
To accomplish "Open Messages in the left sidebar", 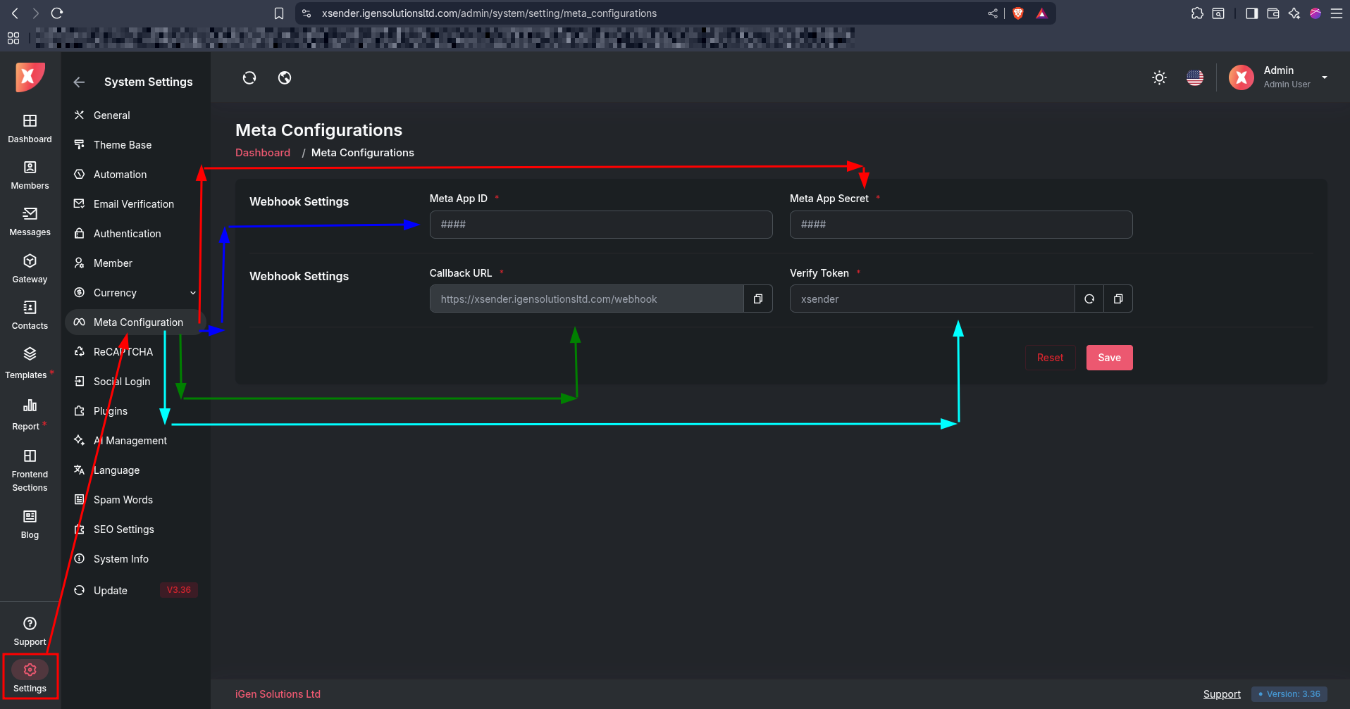I will [30, 222].
